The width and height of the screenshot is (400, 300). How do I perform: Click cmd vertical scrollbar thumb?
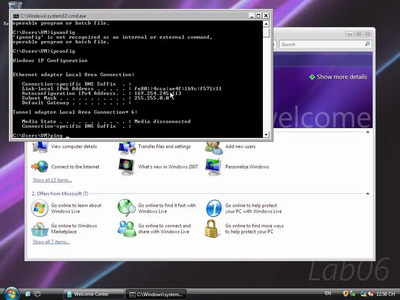(266, 33)
